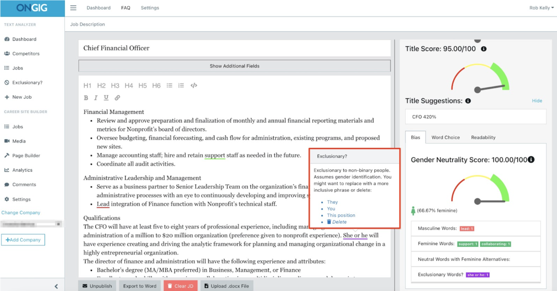Open the HTML code view icon
The width and height of the screenshot is (557, 291).
tap(193, 85)
